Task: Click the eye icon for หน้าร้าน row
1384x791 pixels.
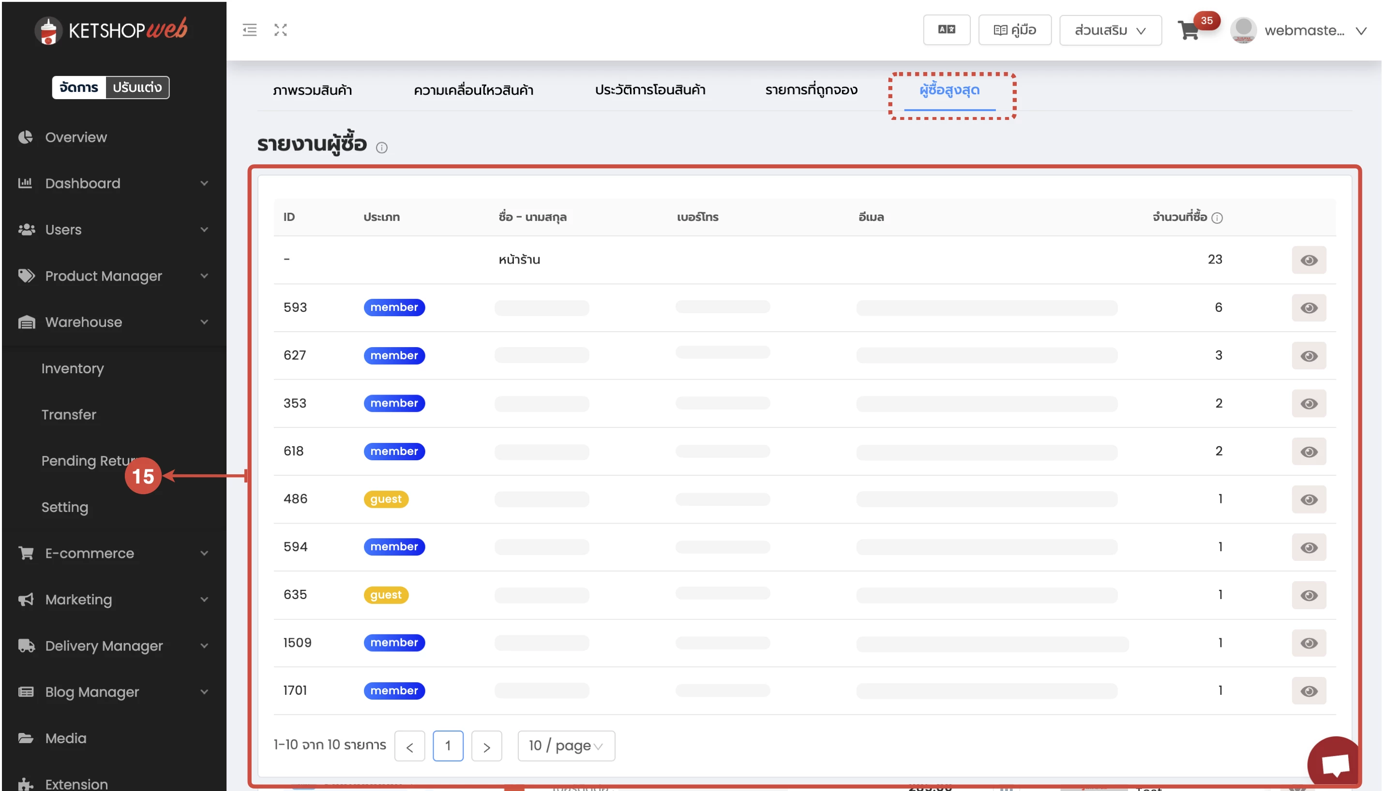Action: [1309, 260]
